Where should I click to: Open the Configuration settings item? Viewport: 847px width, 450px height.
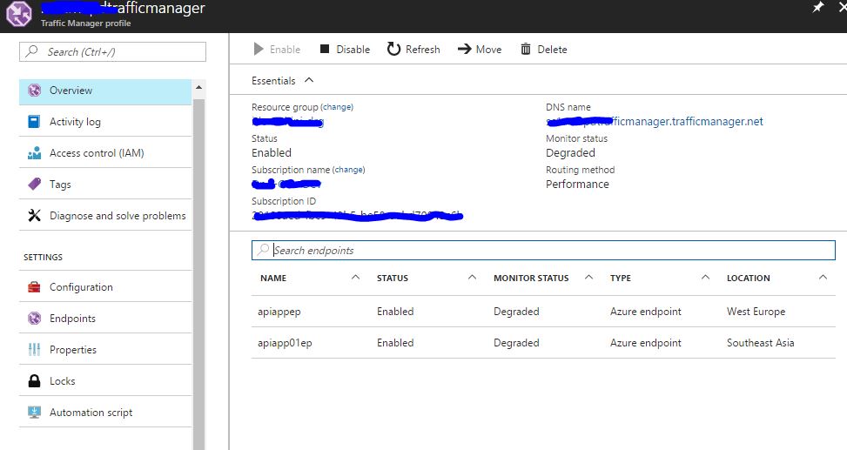click(x=105, y=287)
